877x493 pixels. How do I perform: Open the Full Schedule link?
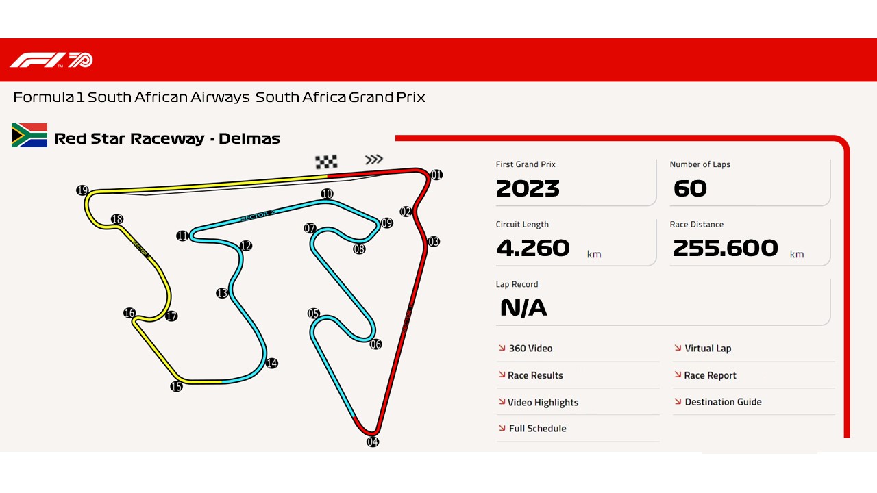click(x=536, y=429)
